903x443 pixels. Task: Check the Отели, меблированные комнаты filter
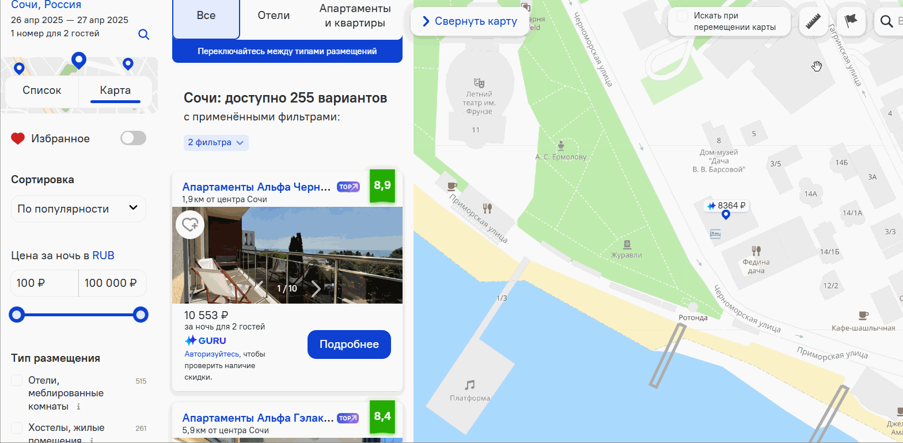tap(17, 380)
